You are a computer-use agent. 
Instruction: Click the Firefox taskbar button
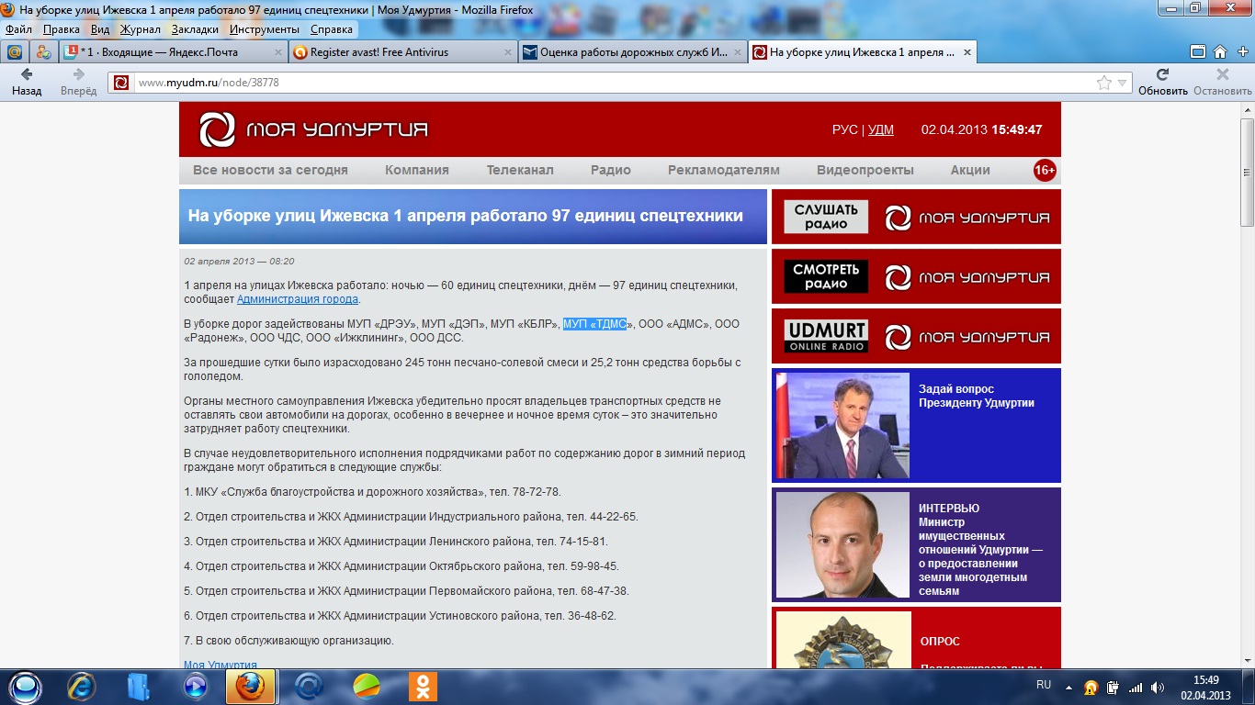click(251, 686)
